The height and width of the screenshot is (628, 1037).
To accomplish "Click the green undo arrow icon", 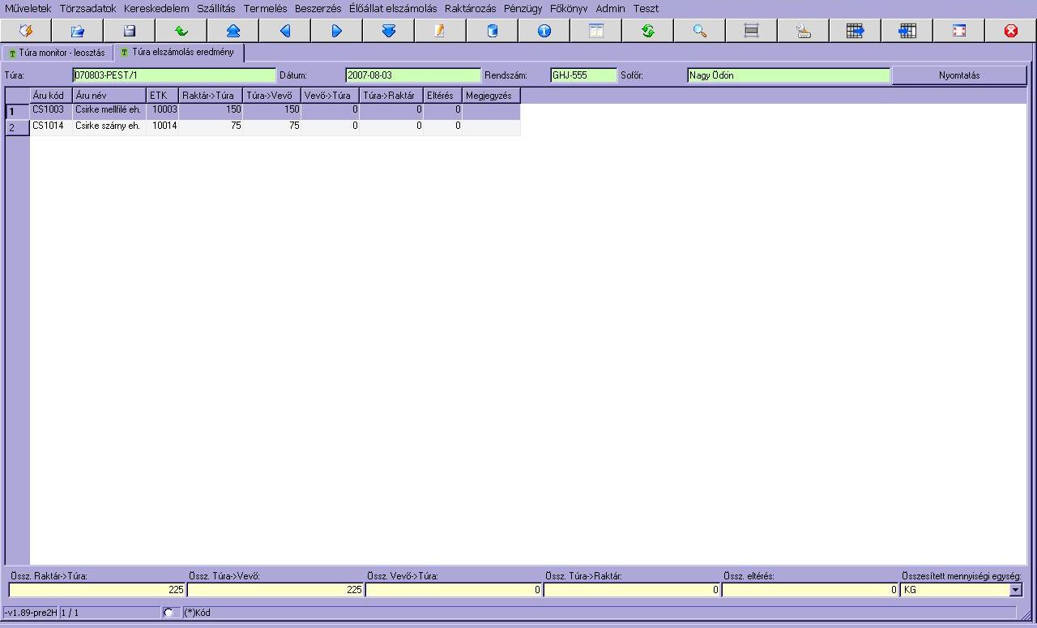I will [x=181, y=31].
